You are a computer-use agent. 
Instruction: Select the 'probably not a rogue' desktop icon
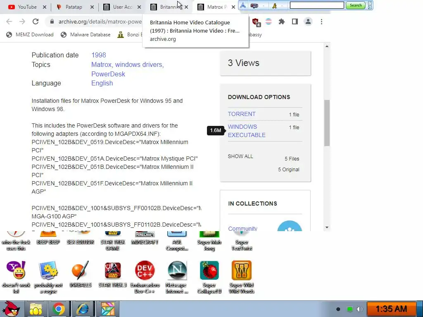coord(48,277)
